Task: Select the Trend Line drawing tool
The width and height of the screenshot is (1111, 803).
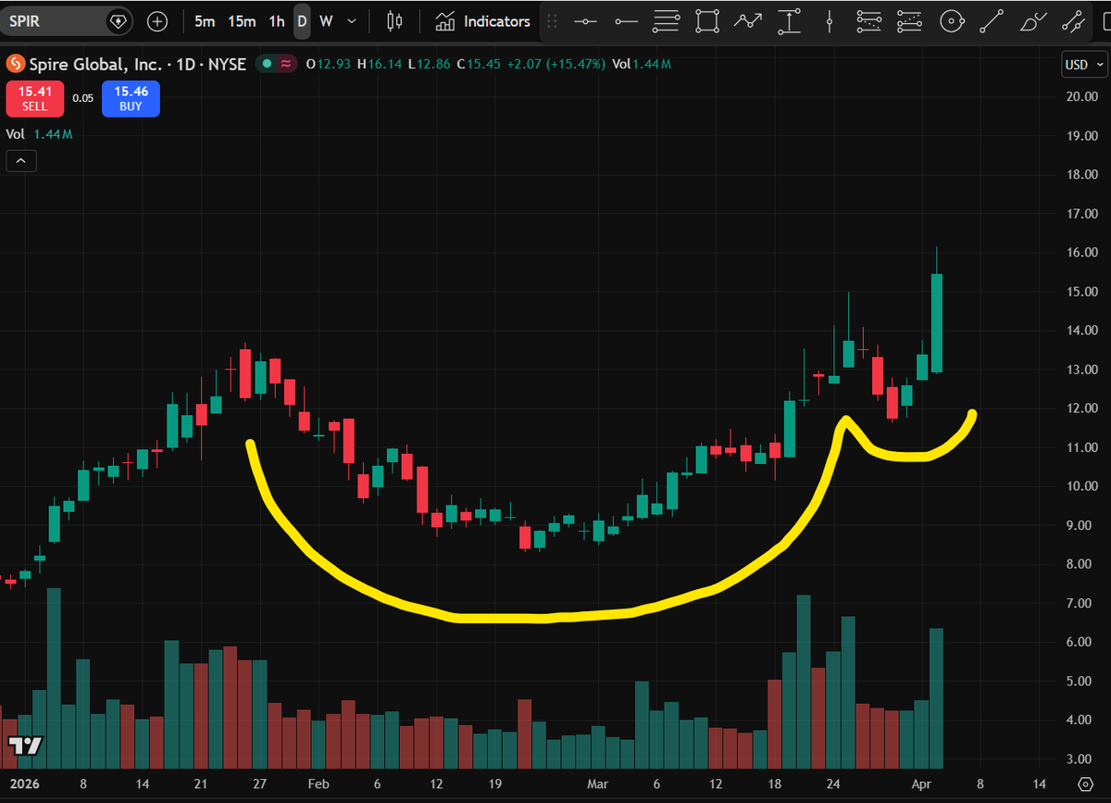Action: 992,20
